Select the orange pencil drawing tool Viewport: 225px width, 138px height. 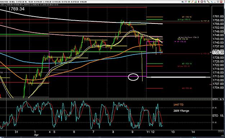[x=192, y=2]
